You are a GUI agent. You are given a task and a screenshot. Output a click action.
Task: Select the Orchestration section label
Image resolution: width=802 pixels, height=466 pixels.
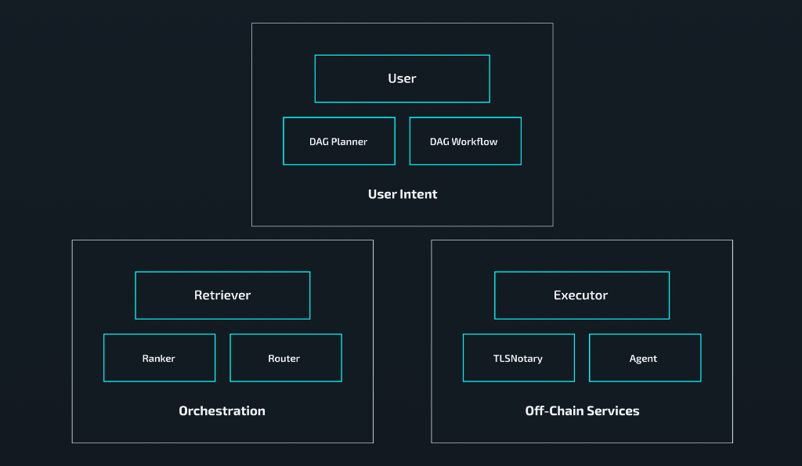pos(222,410)
